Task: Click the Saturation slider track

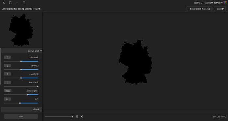Action: tap(21, 61)
